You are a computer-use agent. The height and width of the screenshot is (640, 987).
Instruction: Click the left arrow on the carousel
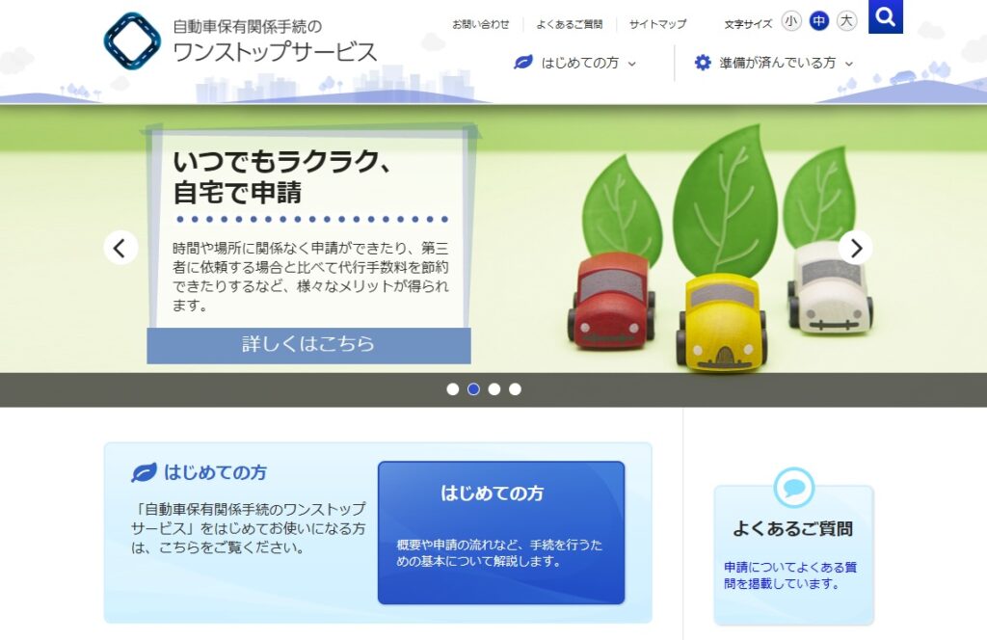[x=120, y=248]
